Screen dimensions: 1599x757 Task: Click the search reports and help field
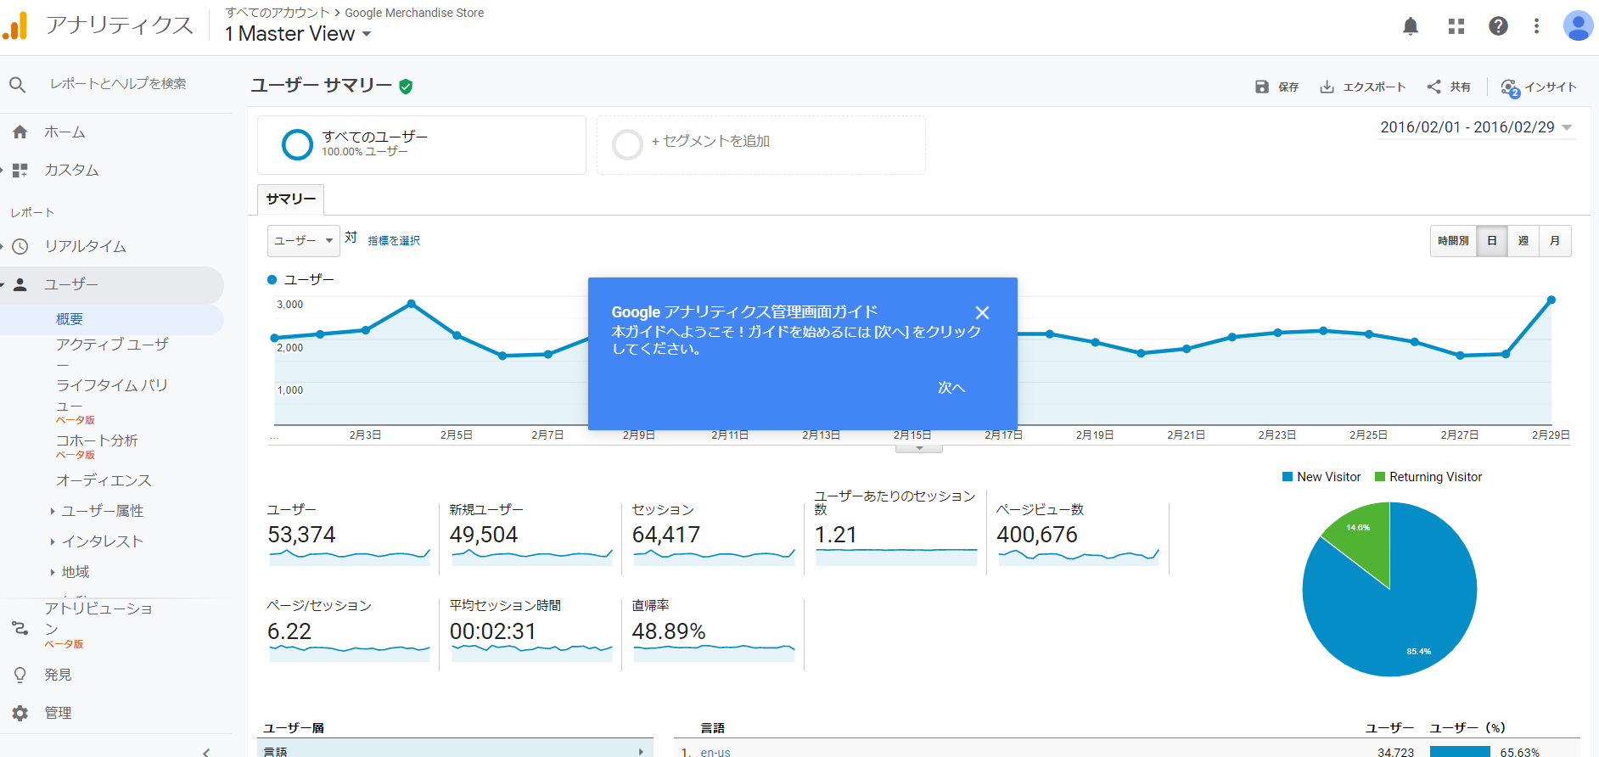pyautogui.click(x=118, y=84)
